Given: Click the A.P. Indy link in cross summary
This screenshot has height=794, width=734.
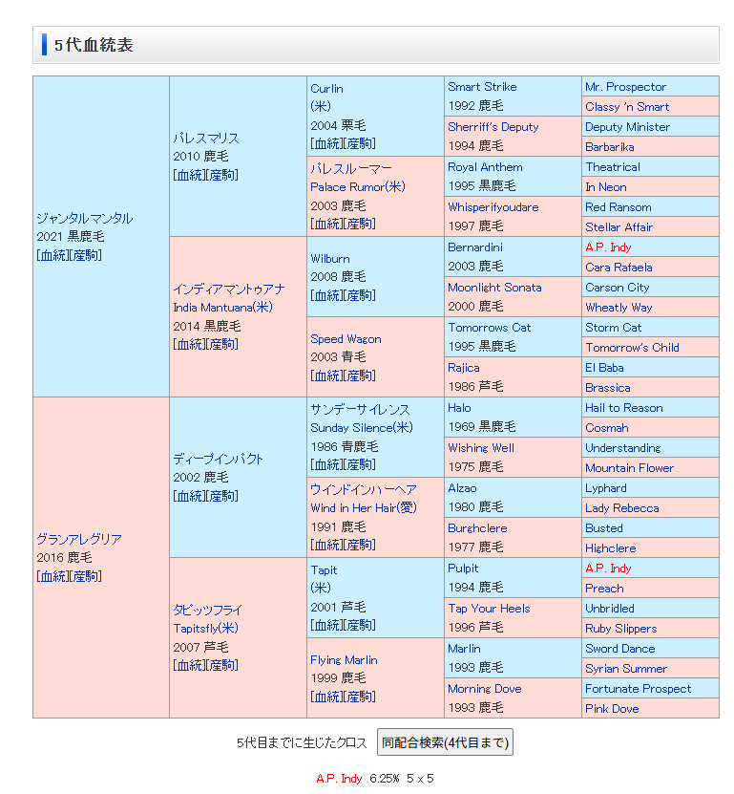Looking at the screenshot, I should pos(339,779).
